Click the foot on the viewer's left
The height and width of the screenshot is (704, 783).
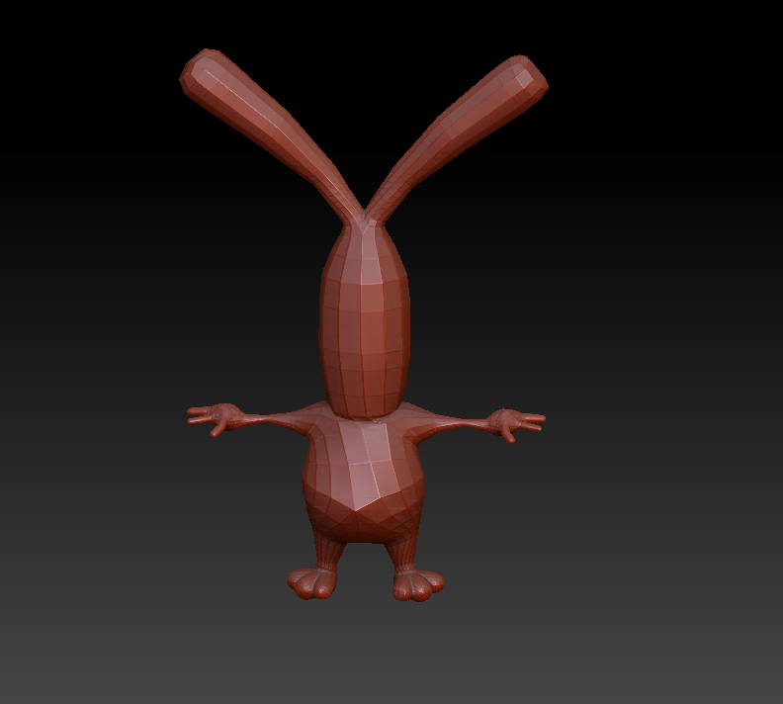coord(311,582)
